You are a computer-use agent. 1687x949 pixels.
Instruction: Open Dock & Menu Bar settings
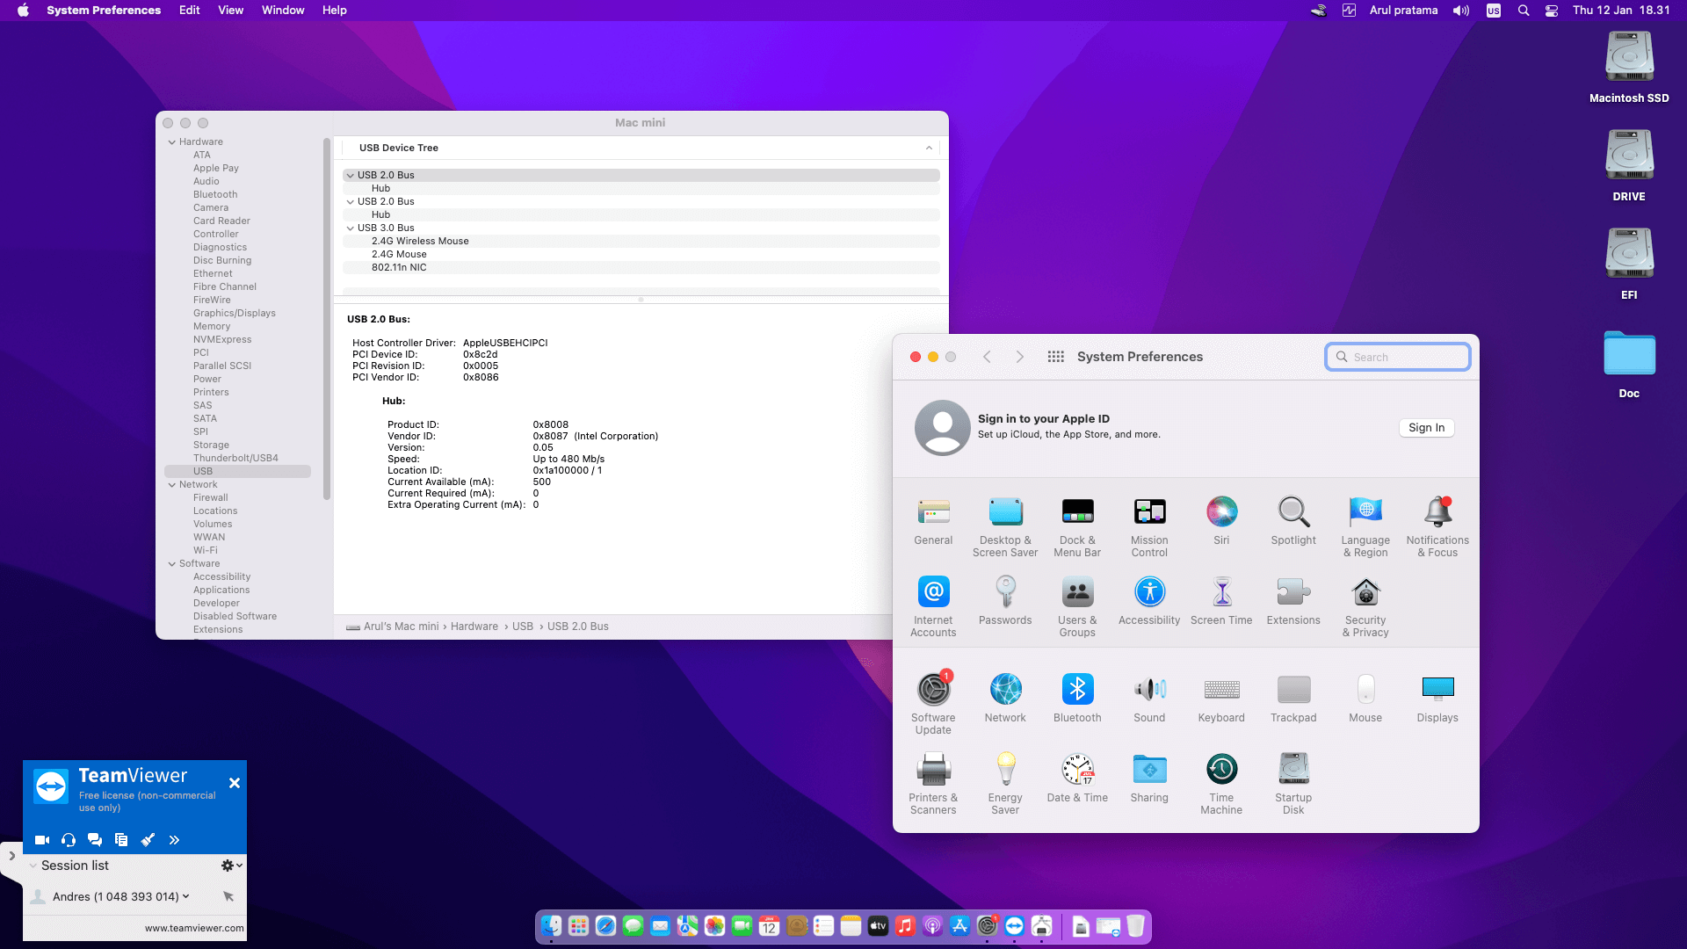pyautogui.click(x=1077, y=513)
